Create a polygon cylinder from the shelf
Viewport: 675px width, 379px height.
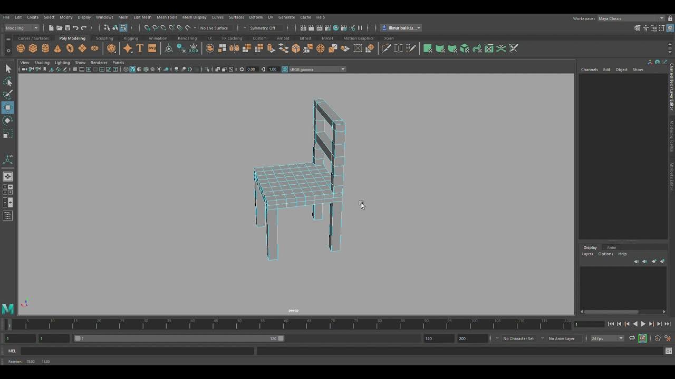coord(45,48)
